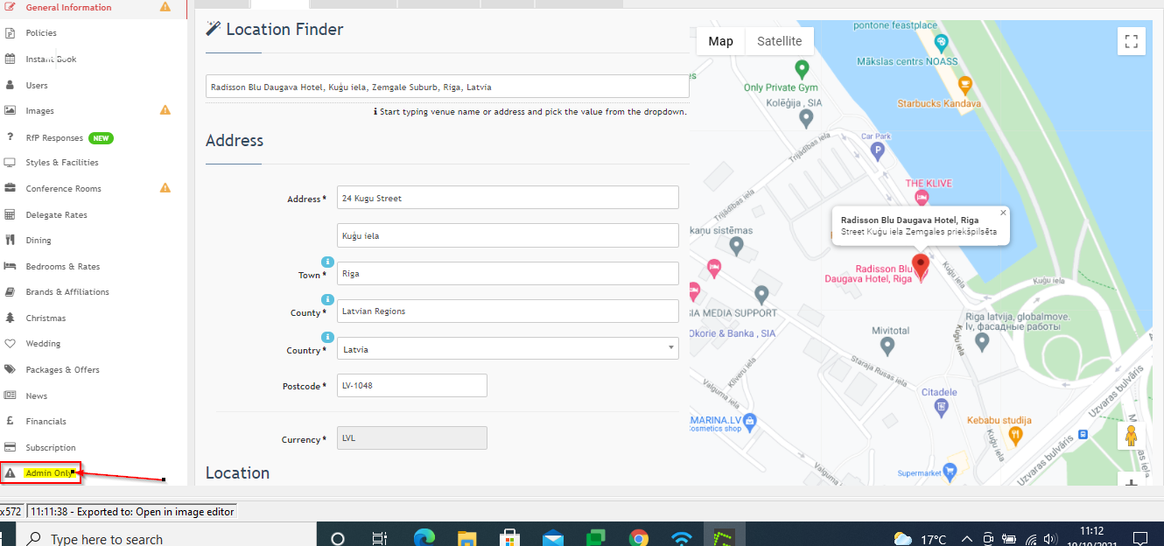Screen dimensions: 1164x546
Task: Click info icon above County label
Action: pos(327,299)
